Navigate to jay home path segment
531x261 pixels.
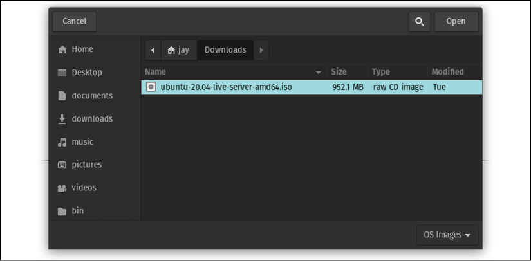tap(179, 50)
